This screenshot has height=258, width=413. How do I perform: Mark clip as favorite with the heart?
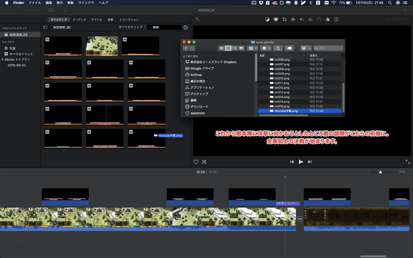196,162
